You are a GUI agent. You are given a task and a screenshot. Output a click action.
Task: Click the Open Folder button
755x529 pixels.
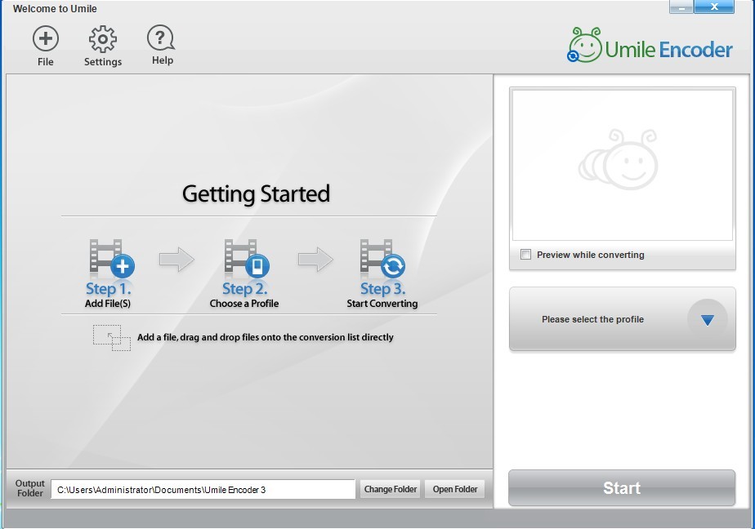point(455,489)
